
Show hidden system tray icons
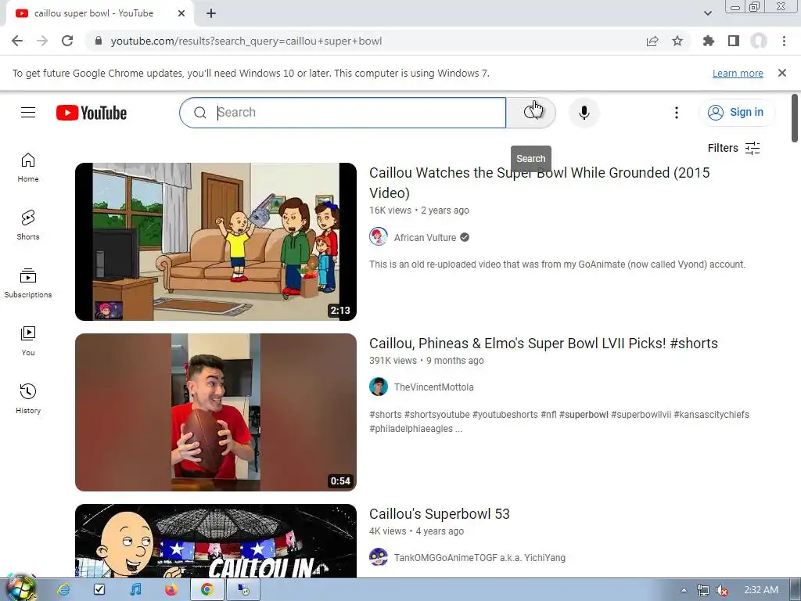click(684, 590)
